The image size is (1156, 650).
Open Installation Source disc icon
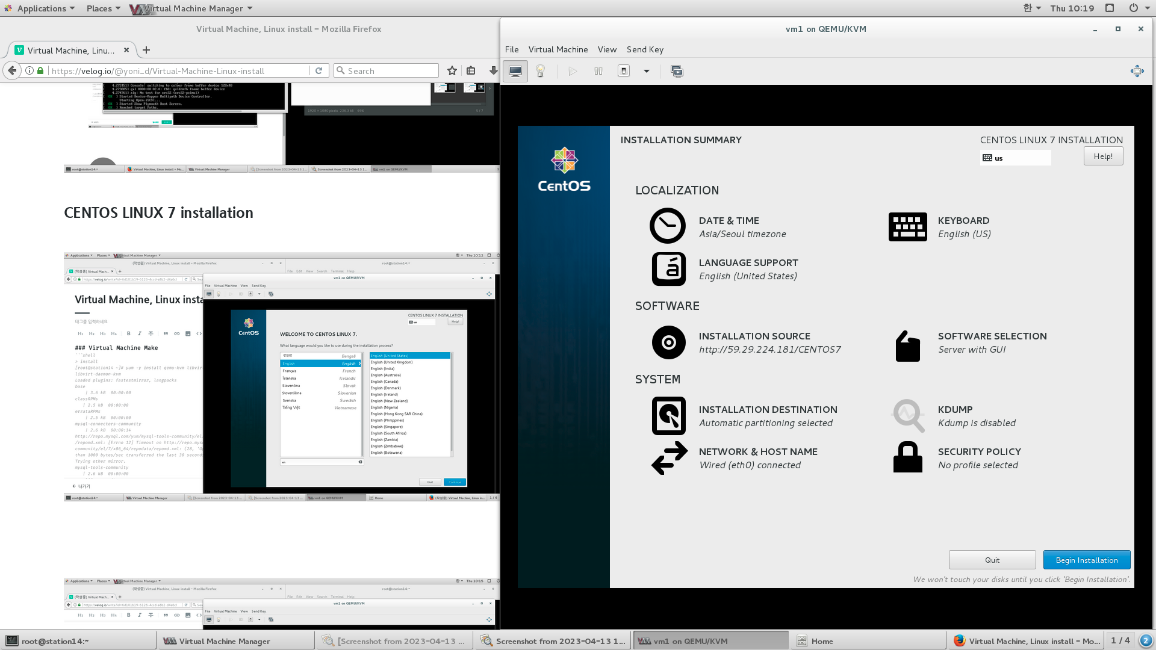pyautogui.click(x=668, y=342)
